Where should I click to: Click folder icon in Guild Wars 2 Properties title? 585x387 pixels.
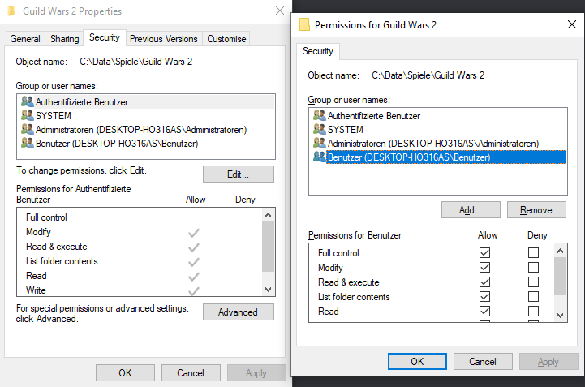pos(11,11)
